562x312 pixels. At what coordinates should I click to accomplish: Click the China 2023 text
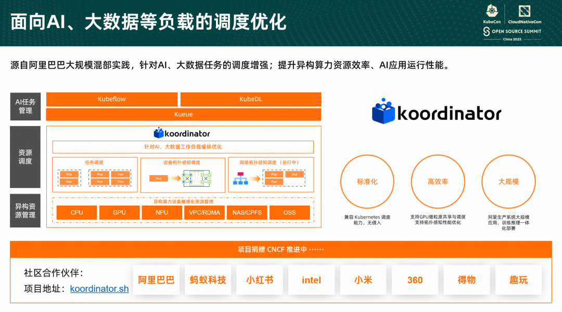pos(512,39)
